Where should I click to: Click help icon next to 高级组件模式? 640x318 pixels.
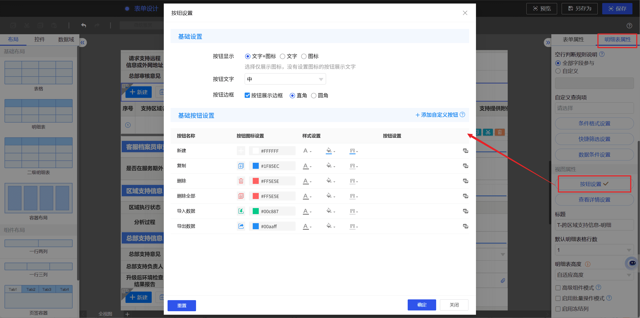tap(598, 287)
